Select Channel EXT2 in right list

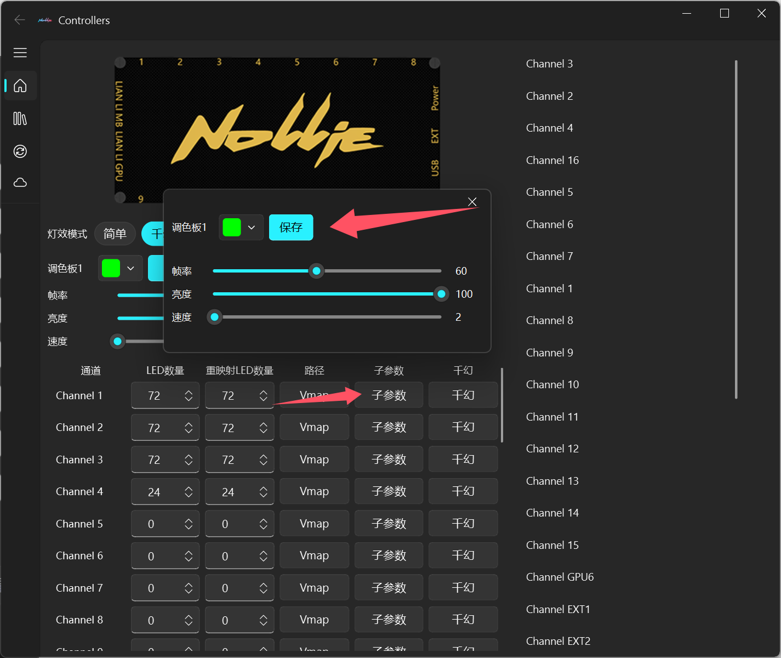click(x=558, y=642)
